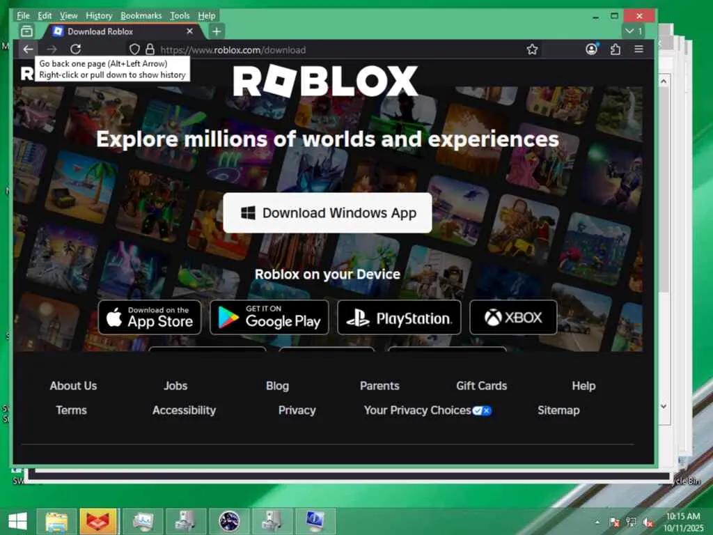Click the orange fox browser taskbar icon

[x=99, y=521]
